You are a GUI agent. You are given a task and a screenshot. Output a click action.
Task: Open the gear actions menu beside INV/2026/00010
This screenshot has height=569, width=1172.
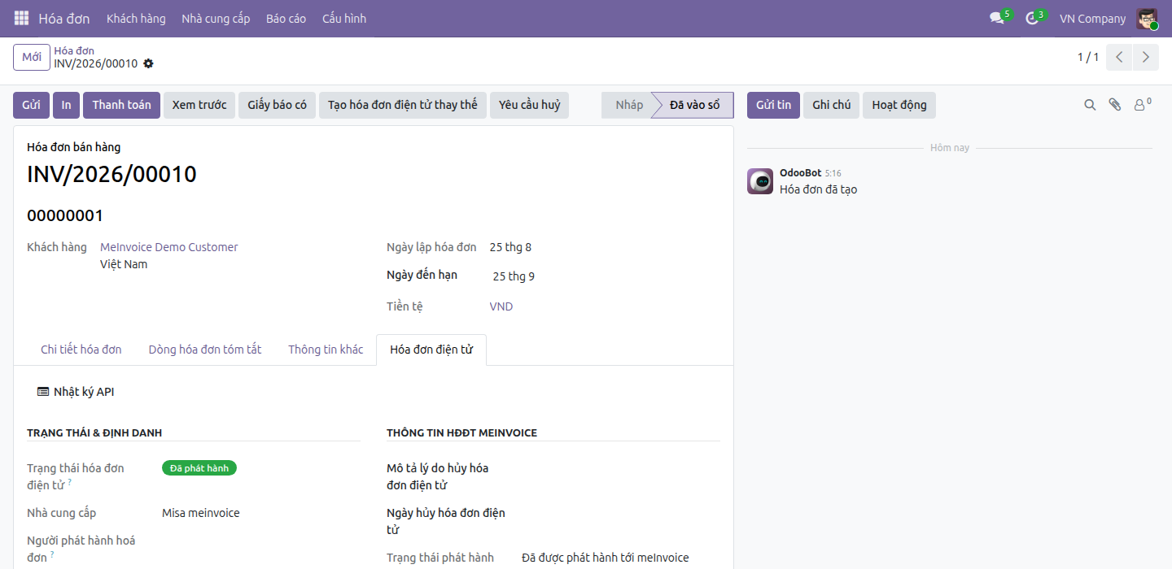(x=148, y=63)
